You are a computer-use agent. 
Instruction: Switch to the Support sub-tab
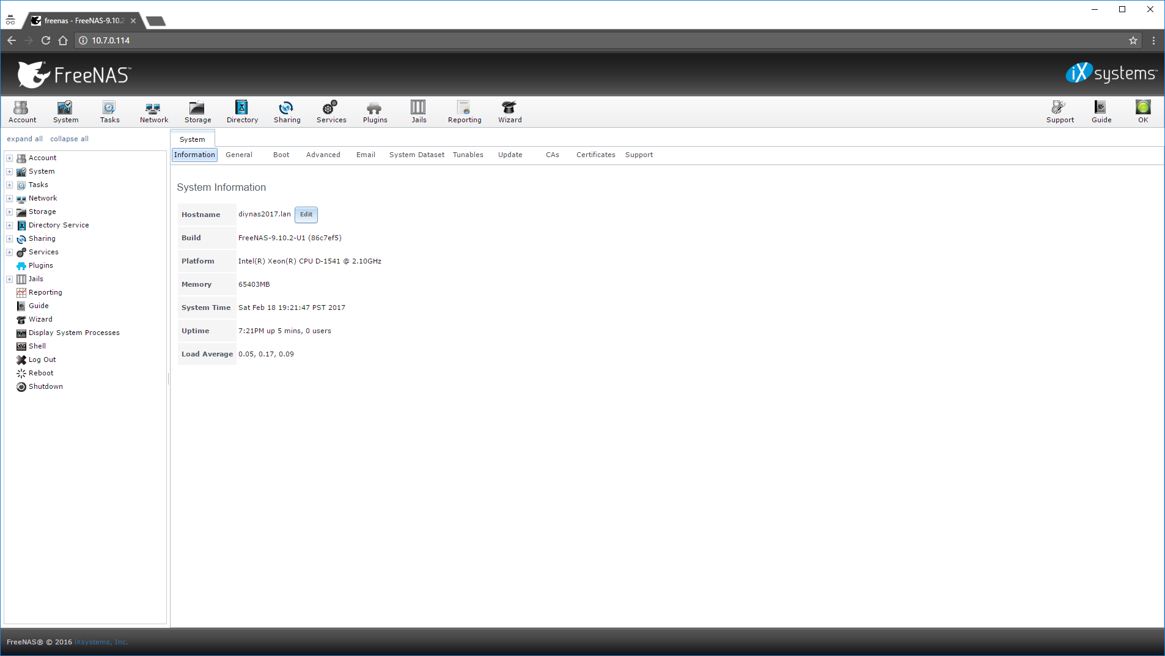click(639, 155)
